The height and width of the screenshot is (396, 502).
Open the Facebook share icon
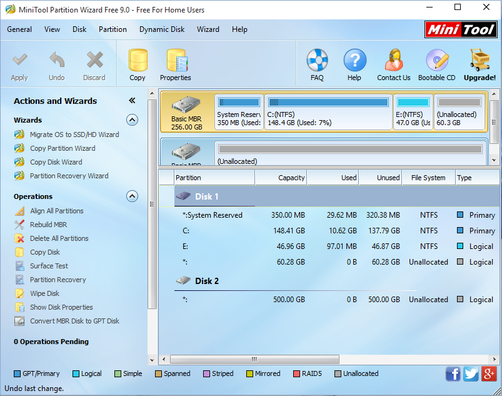coord(453,374)
